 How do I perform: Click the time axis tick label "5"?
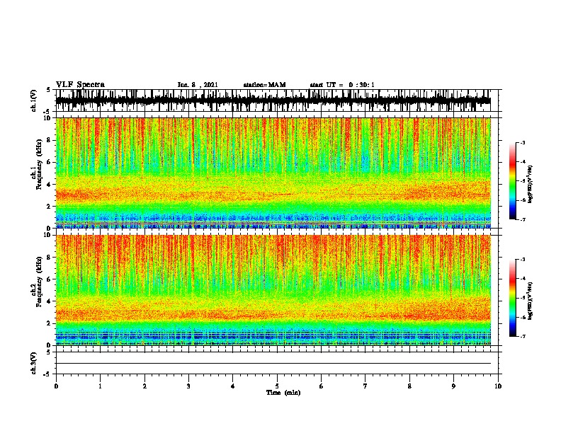[x=277, y=386]
